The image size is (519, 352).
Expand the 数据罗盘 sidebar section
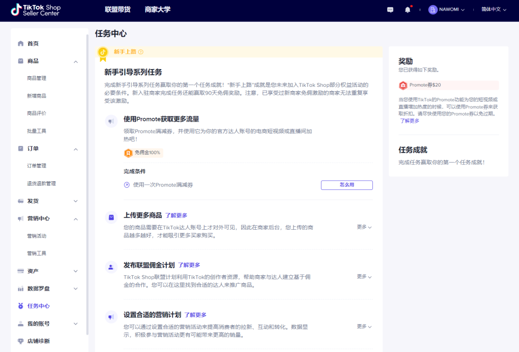click(x=75, y=289)
